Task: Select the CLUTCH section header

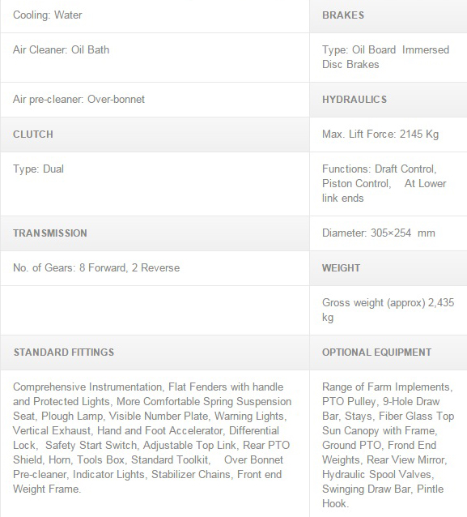Action: tap(155, 135)
